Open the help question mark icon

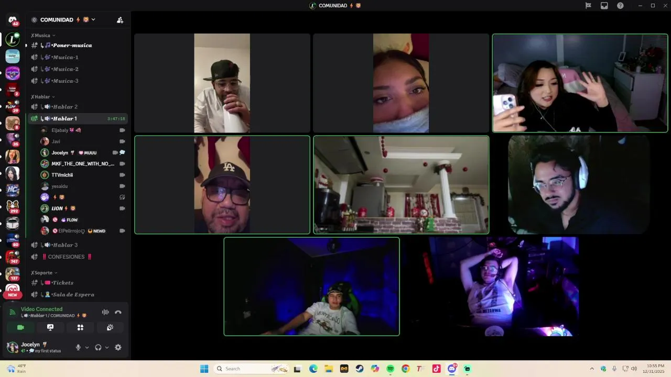[620, 6]
